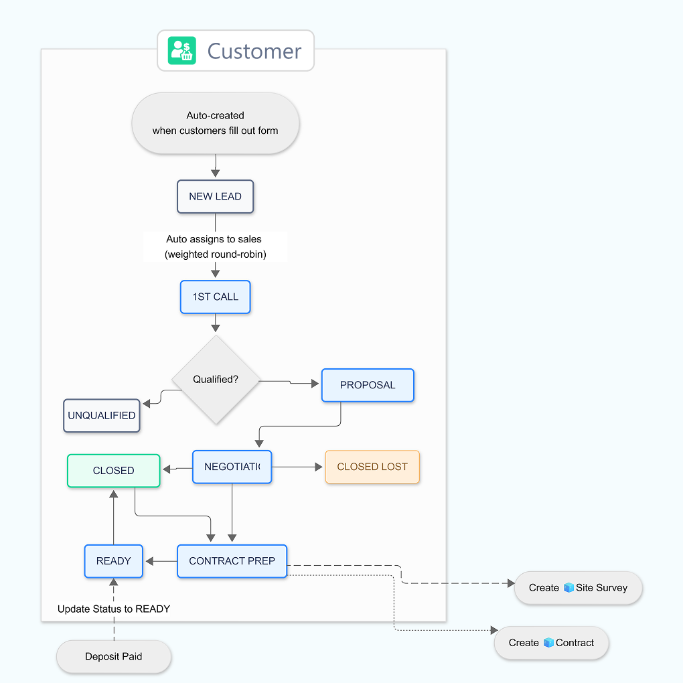Select the Auto-created start node

tap(215, 123)
